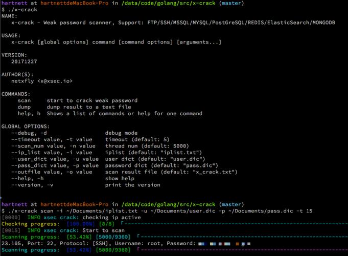Image resolution: width=348 pixels, height=256 pixels.
Task: Click the '[0000]' log timestamp
Action: coord(11,218)
